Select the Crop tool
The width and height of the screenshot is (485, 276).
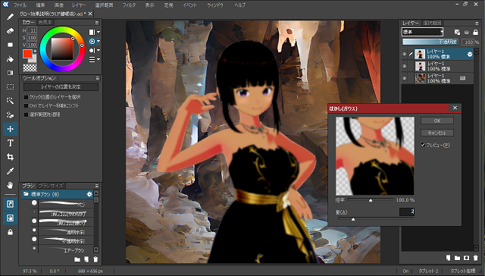coord(10,157)
